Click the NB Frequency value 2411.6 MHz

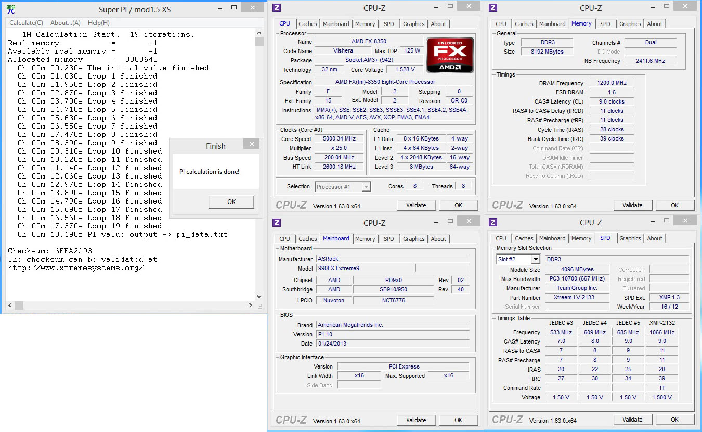651,61
